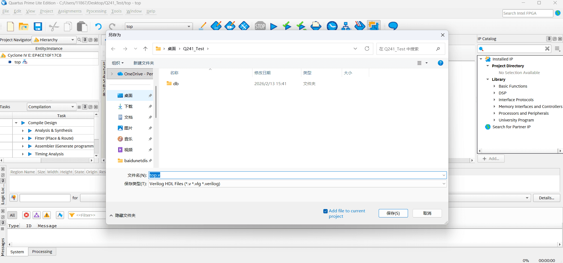The height and width of the screenshot is (263, 563).
Task: Expand the Analysis & Synthesis task
Action: (23, 131)
